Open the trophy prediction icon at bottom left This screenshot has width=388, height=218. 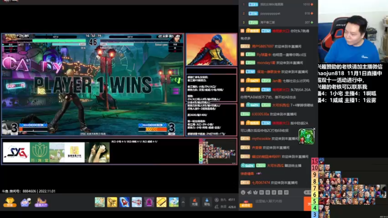click(x=10, y=202)
